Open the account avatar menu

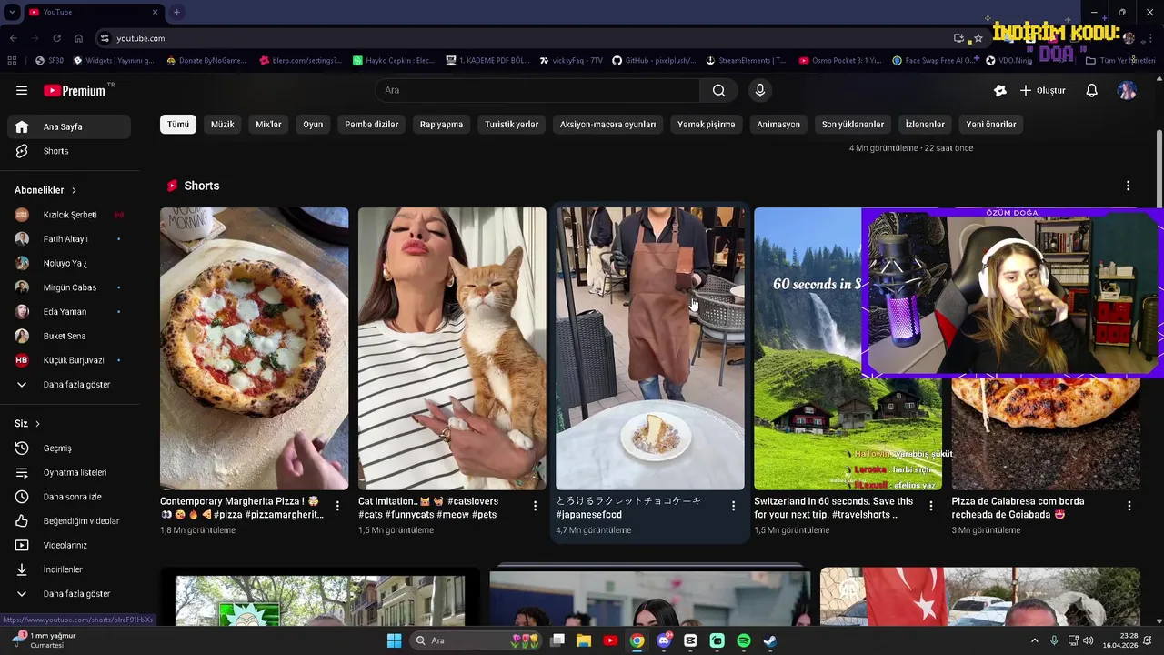click(1127, 90)
